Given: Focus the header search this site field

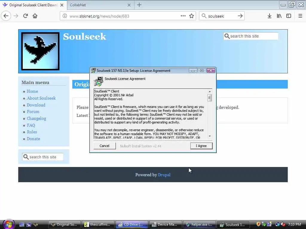Looking at the screenshot, I should point(251,36).
